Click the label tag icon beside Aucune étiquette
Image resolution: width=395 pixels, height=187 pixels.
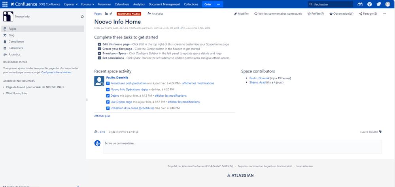point(380,132)
